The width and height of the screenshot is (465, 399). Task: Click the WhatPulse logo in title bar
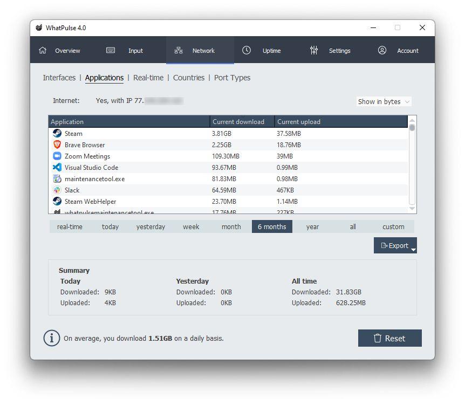[39, 27]
